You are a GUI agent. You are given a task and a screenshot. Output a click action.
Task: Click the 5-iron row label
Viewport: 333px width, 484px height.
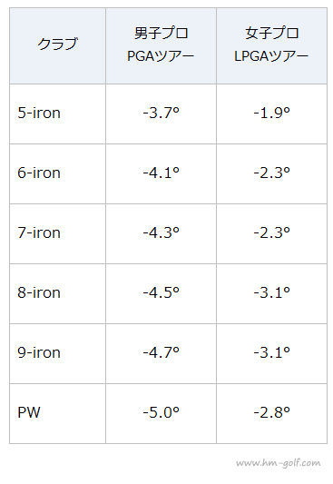pos(39,113)
